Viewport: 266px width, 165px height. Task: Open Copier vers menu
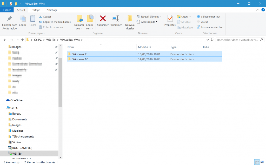pos(90,23)
